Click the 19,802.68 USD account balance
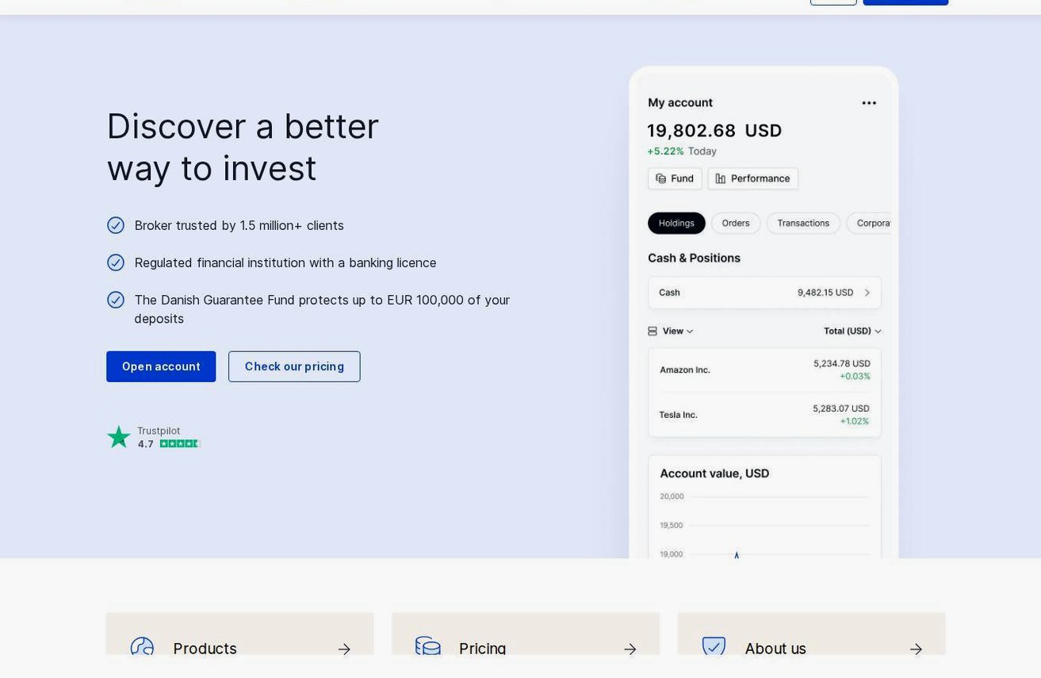This screenshot has height=678, width=1041. tap(714, 130)
